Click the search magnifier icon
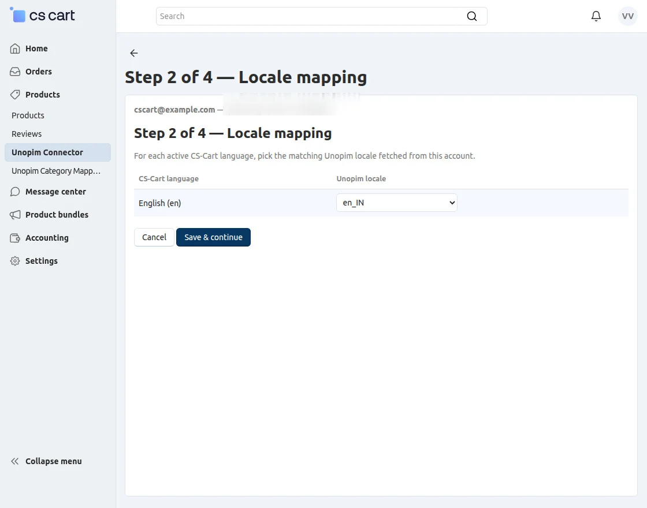The height and width of the screenshot is (508, 647). tap(471, 16)
